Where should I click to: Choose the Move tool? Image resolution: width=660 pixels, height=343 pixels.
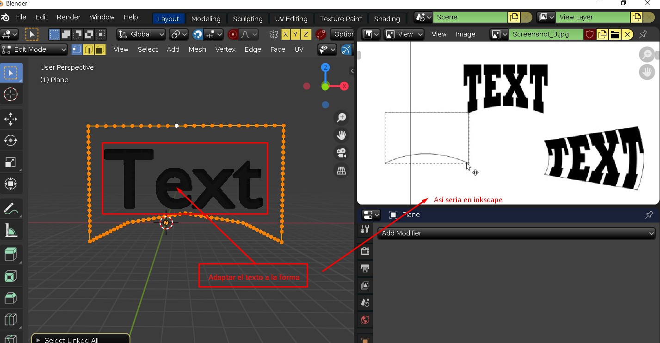click(x=11, y=119)
